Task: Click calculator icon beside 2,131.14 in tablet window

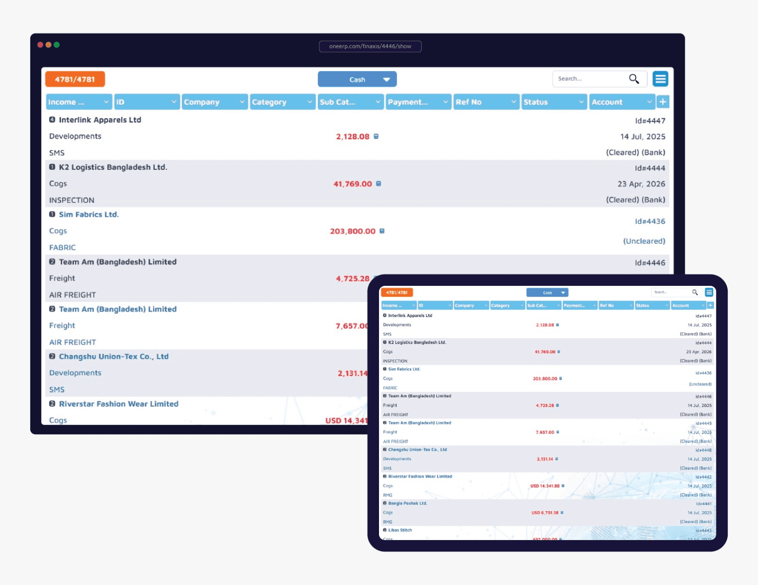Action: (557, 459)
